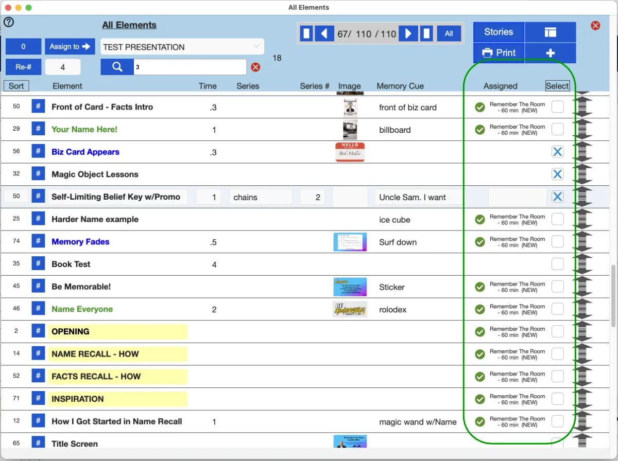Click the layout table icon beside Stories
This screenshot has width=618, height=461.
[x=550, y=32]
